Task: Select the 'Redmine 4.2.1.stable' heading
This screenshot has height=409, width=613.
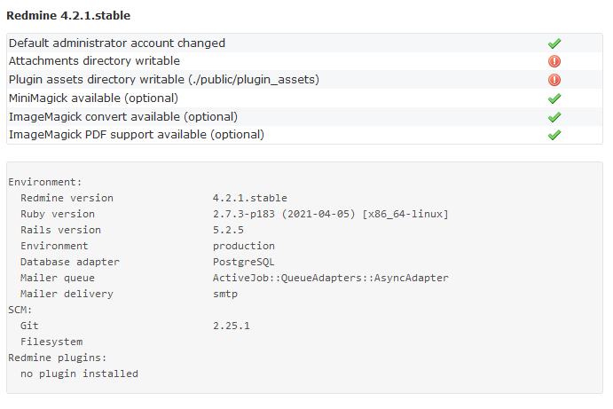Action: [x=68, y=16]
